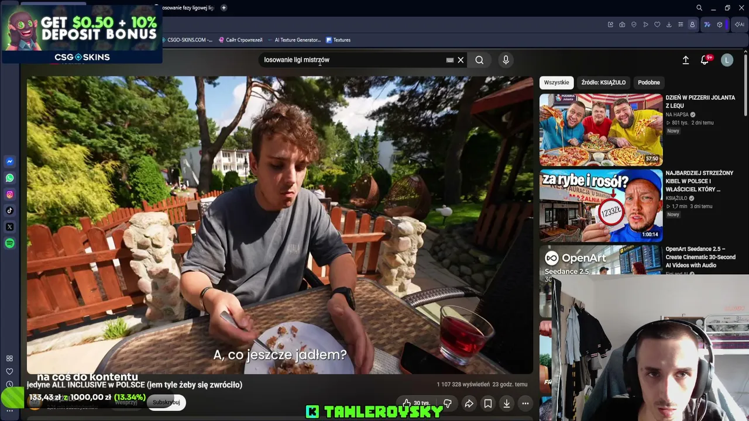Image resolution: width=749 pixels, height=421 pixels.
Task: Click the CSGO-SKINS deposit bonus banner
Action: (x=82, y=33)
